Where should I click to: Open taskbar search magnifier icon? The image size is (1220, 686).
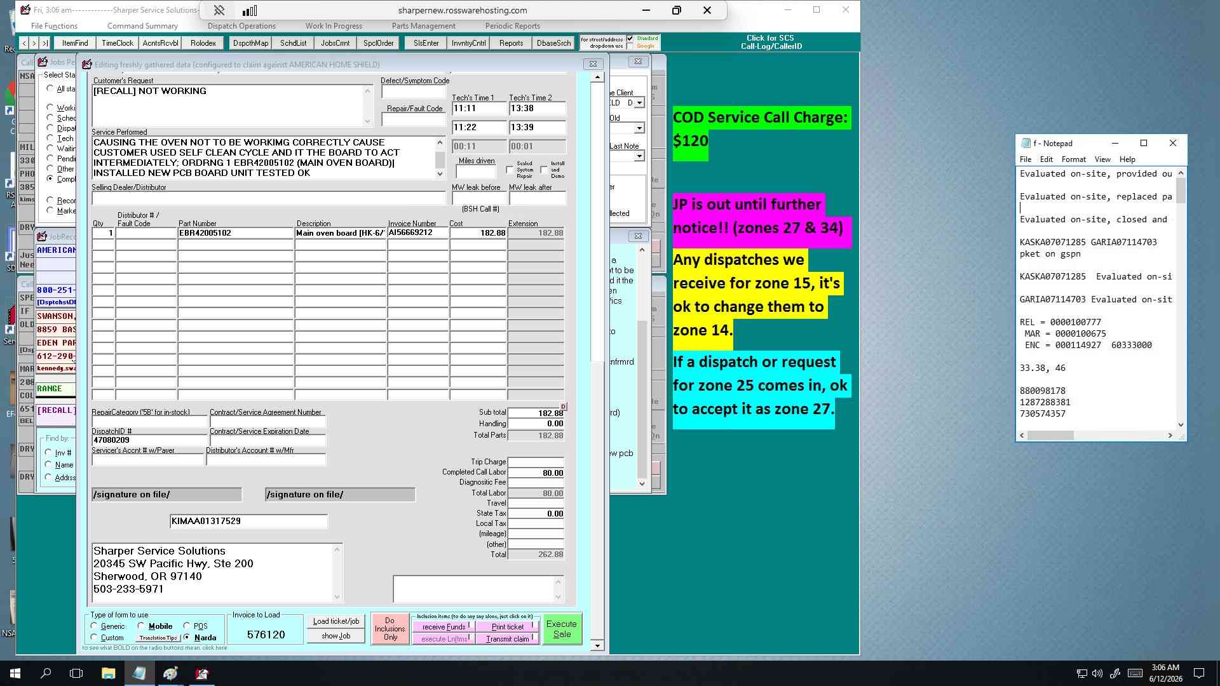click(x=46, y=673)
